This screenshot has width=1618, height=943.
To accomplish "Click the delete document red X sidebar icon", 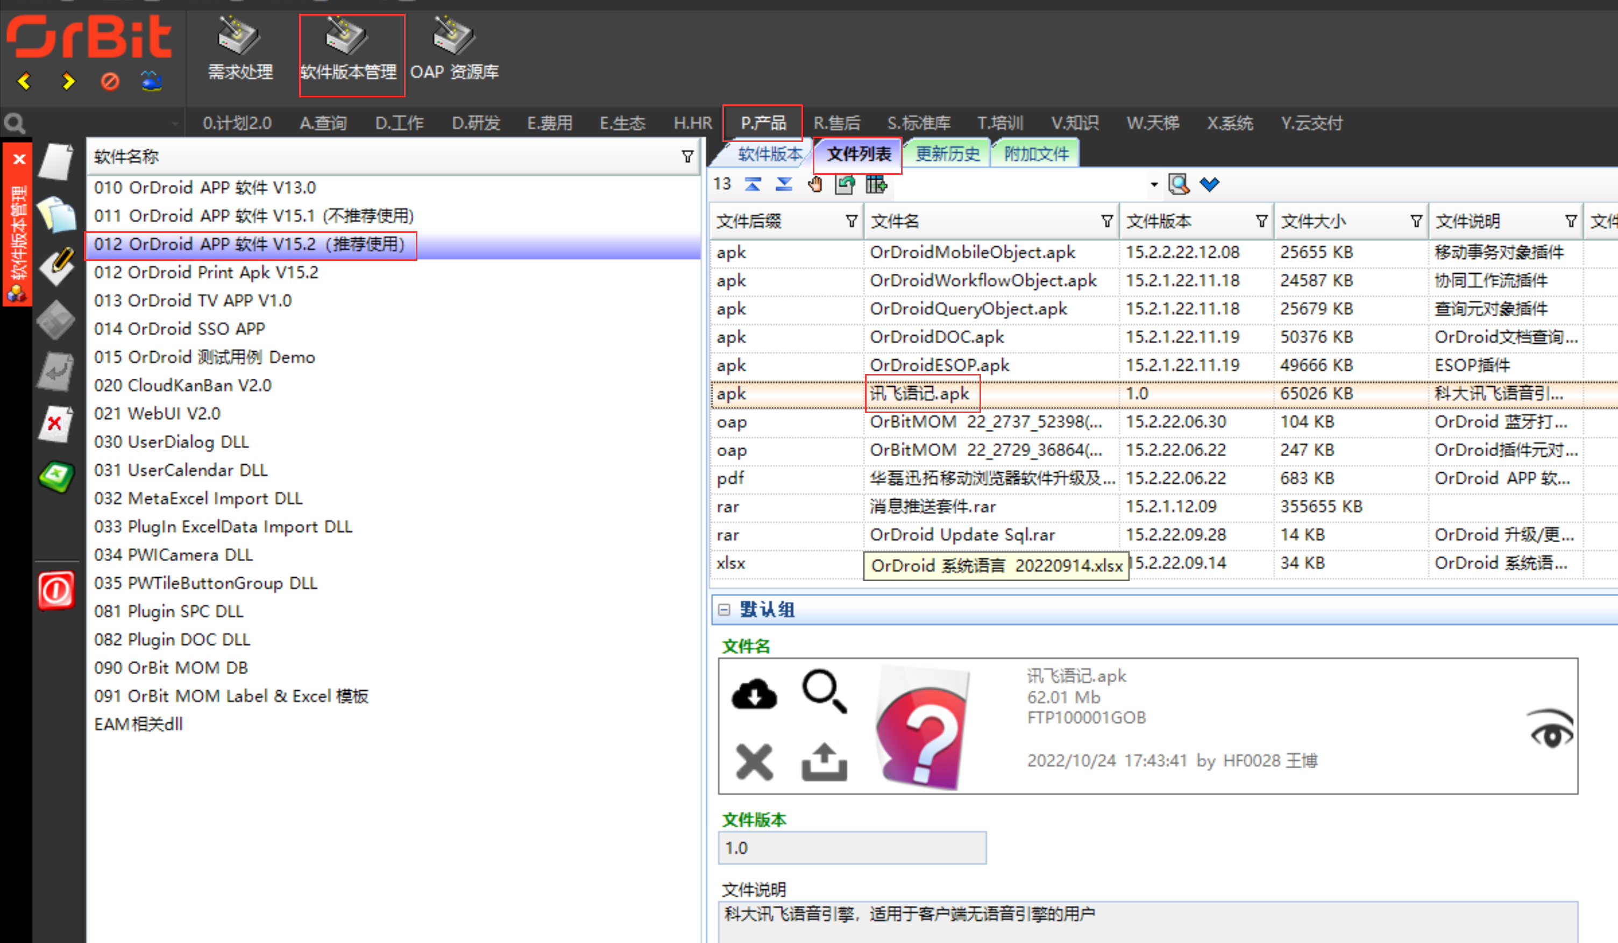I will click(x=56, y=424).
